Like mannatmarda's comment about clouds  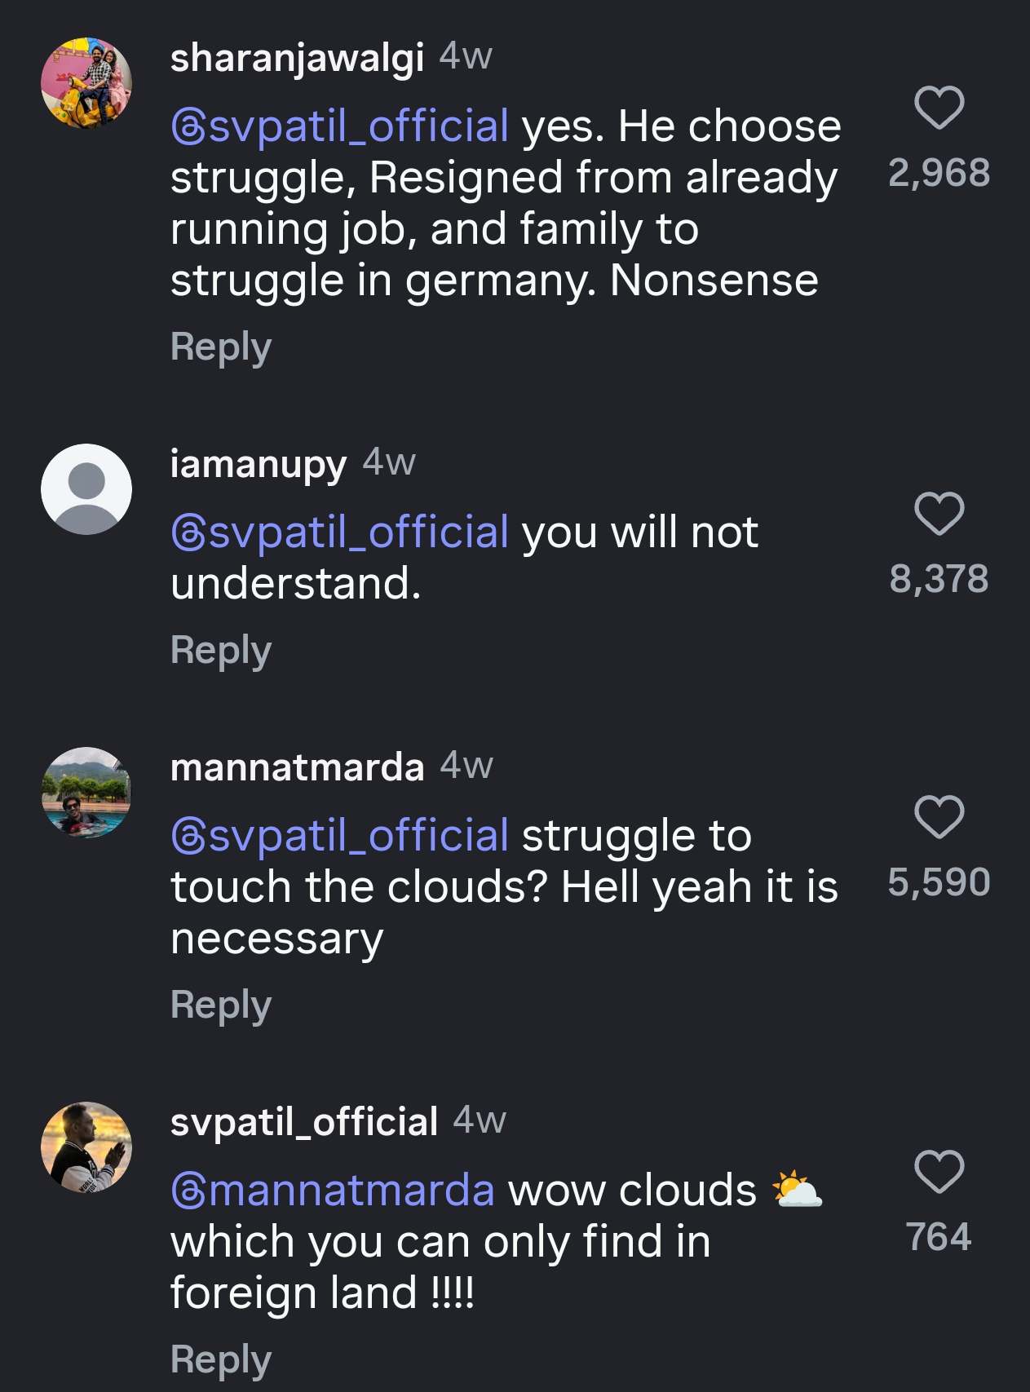pyautogui.click(x=939, y=816)
